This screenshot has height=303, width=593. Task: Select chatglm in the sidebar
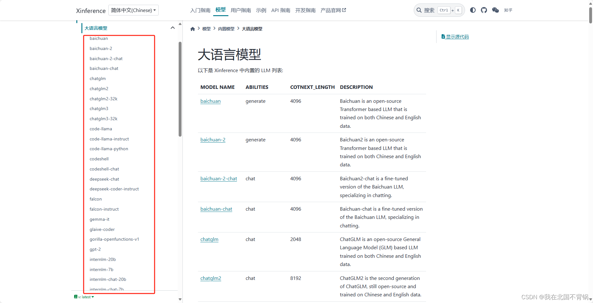coord(98,78)
